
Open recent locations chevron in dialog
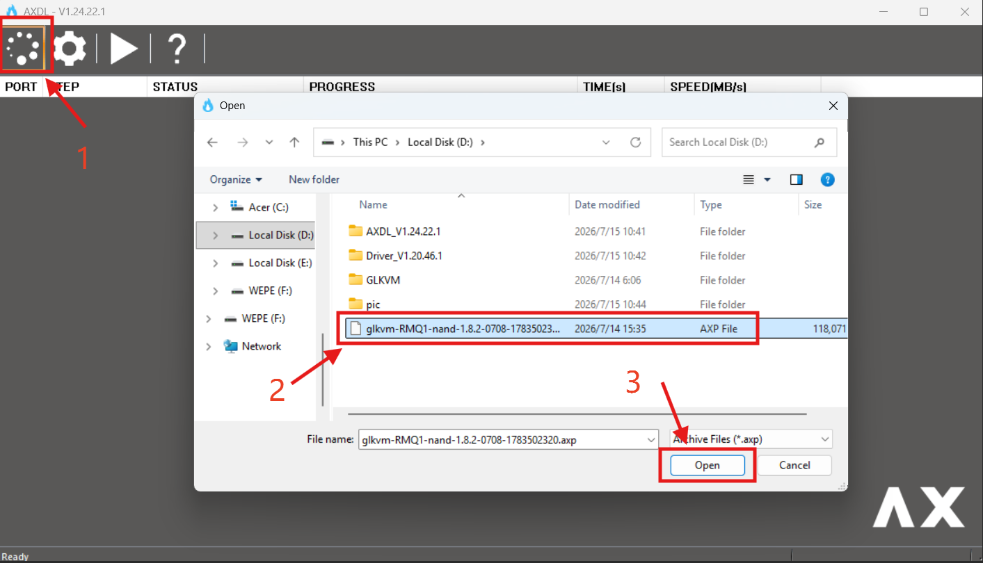[269, 142]
